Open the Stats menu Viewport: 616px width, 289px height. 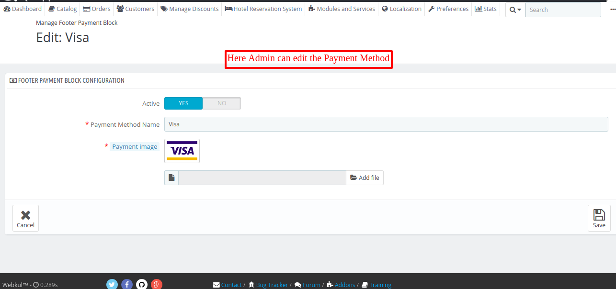(485, 9)
